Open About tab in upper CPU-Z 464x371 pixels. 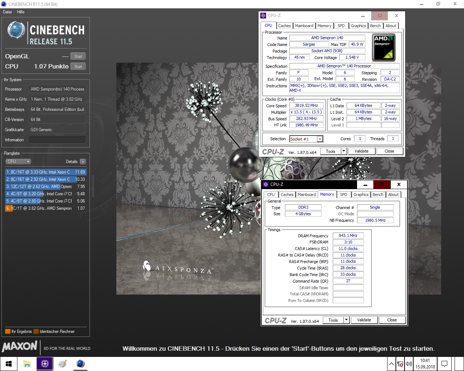391,26
